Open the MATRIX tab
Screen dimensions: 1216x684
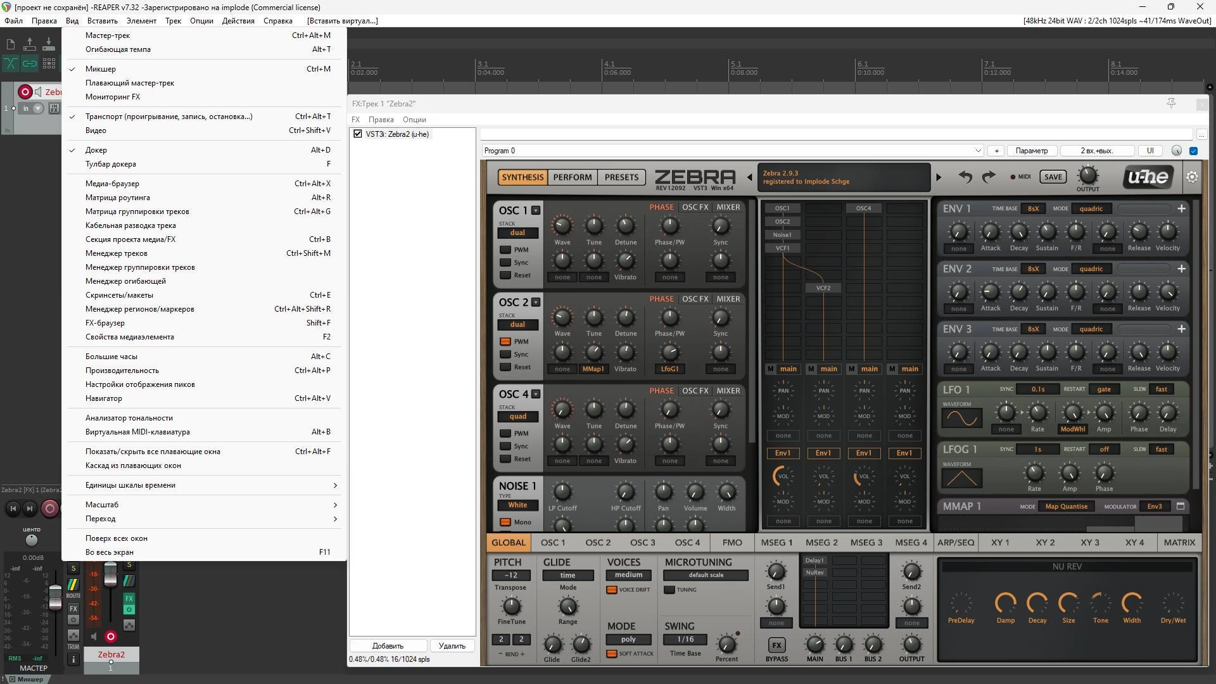1179,543
